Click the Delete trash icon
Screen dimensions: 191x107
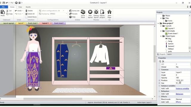pos(26,11)
